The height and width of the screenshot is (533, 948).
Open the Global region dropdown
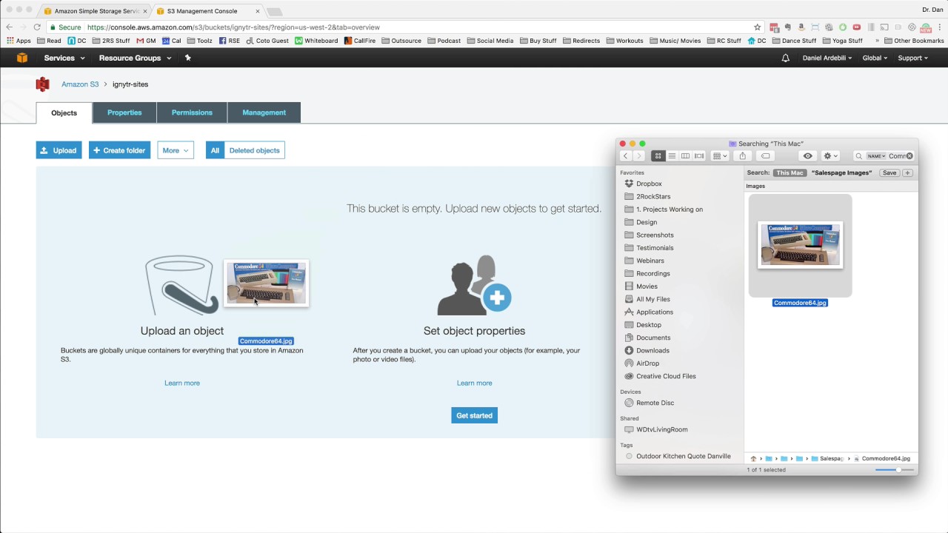tap(875, 58)
